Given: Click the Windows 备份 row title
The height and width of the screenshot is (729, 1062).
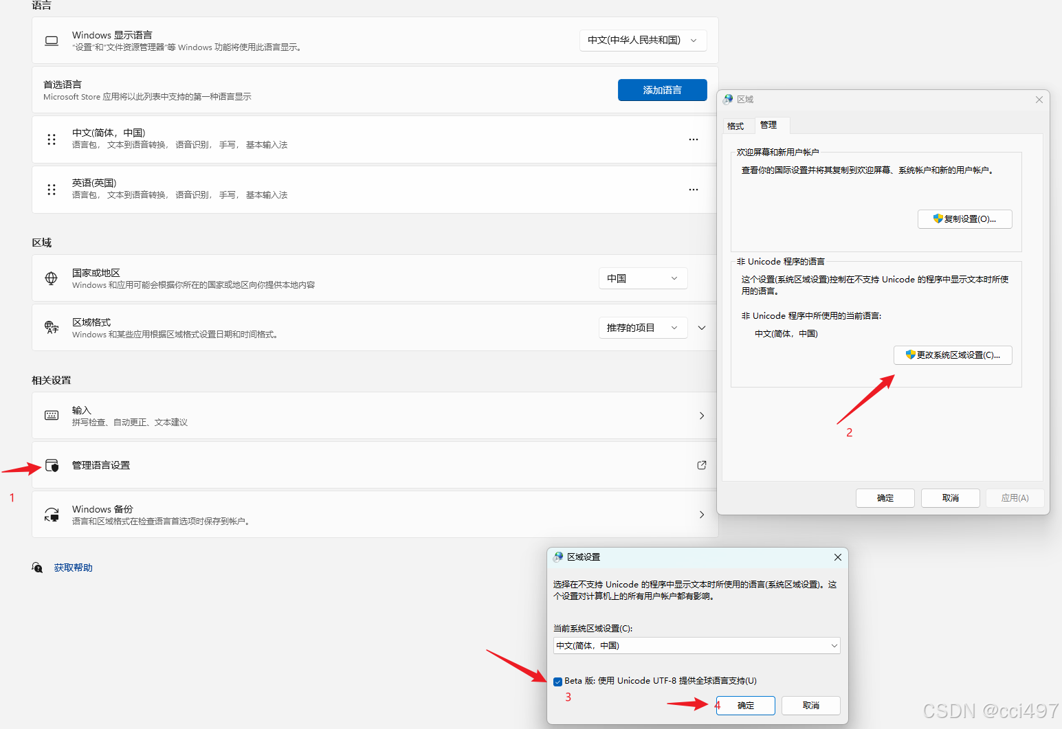Looking at the screenshot, I should [102, 509].
